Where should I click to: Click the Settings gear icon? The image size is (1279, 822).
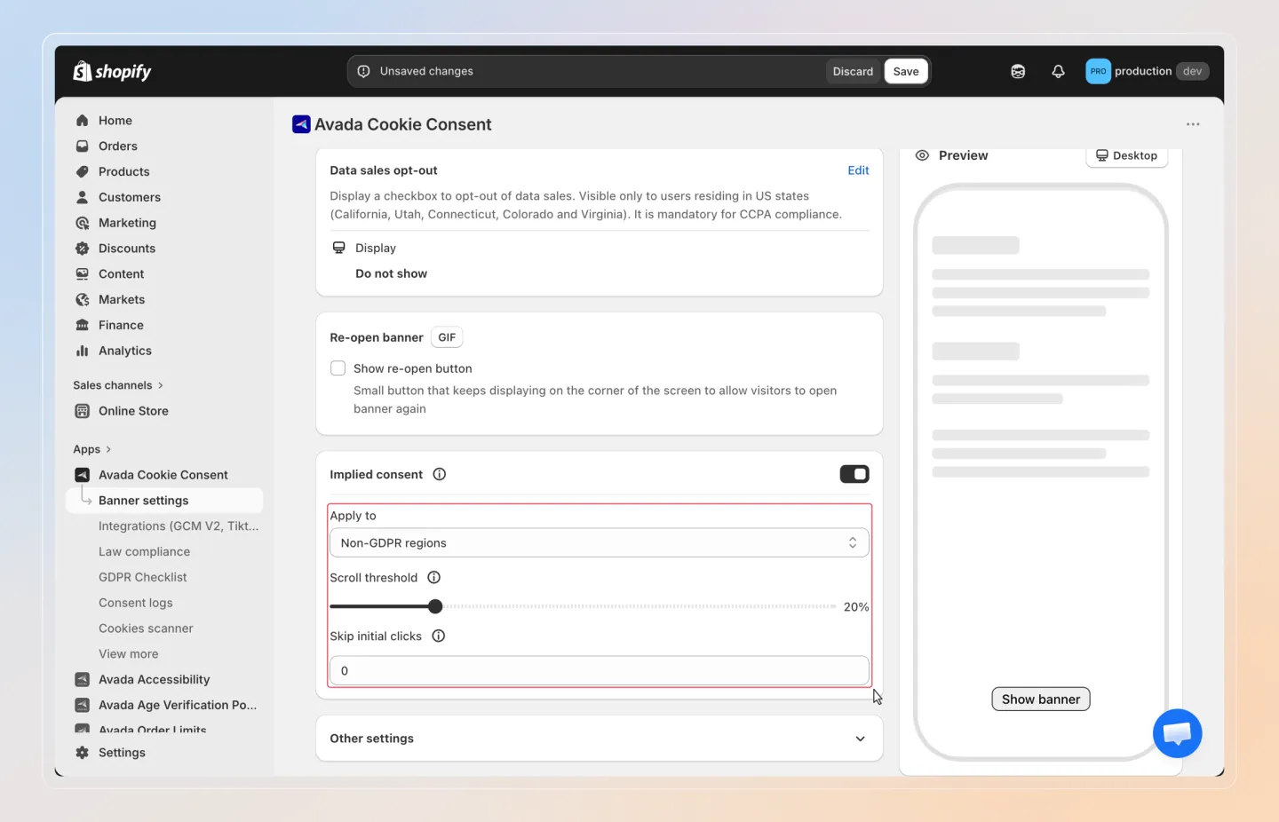coord(83,753)
